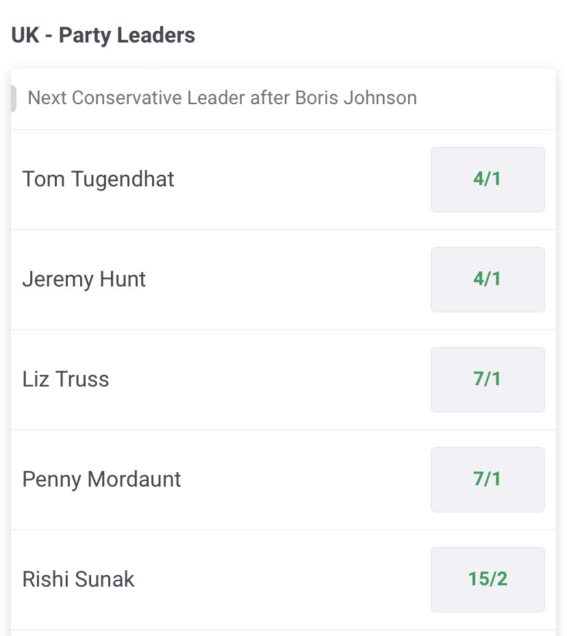Click the Penny Mordaunt candidate name
This screenshot has width=567, height=636.
[x=101, y=480]
